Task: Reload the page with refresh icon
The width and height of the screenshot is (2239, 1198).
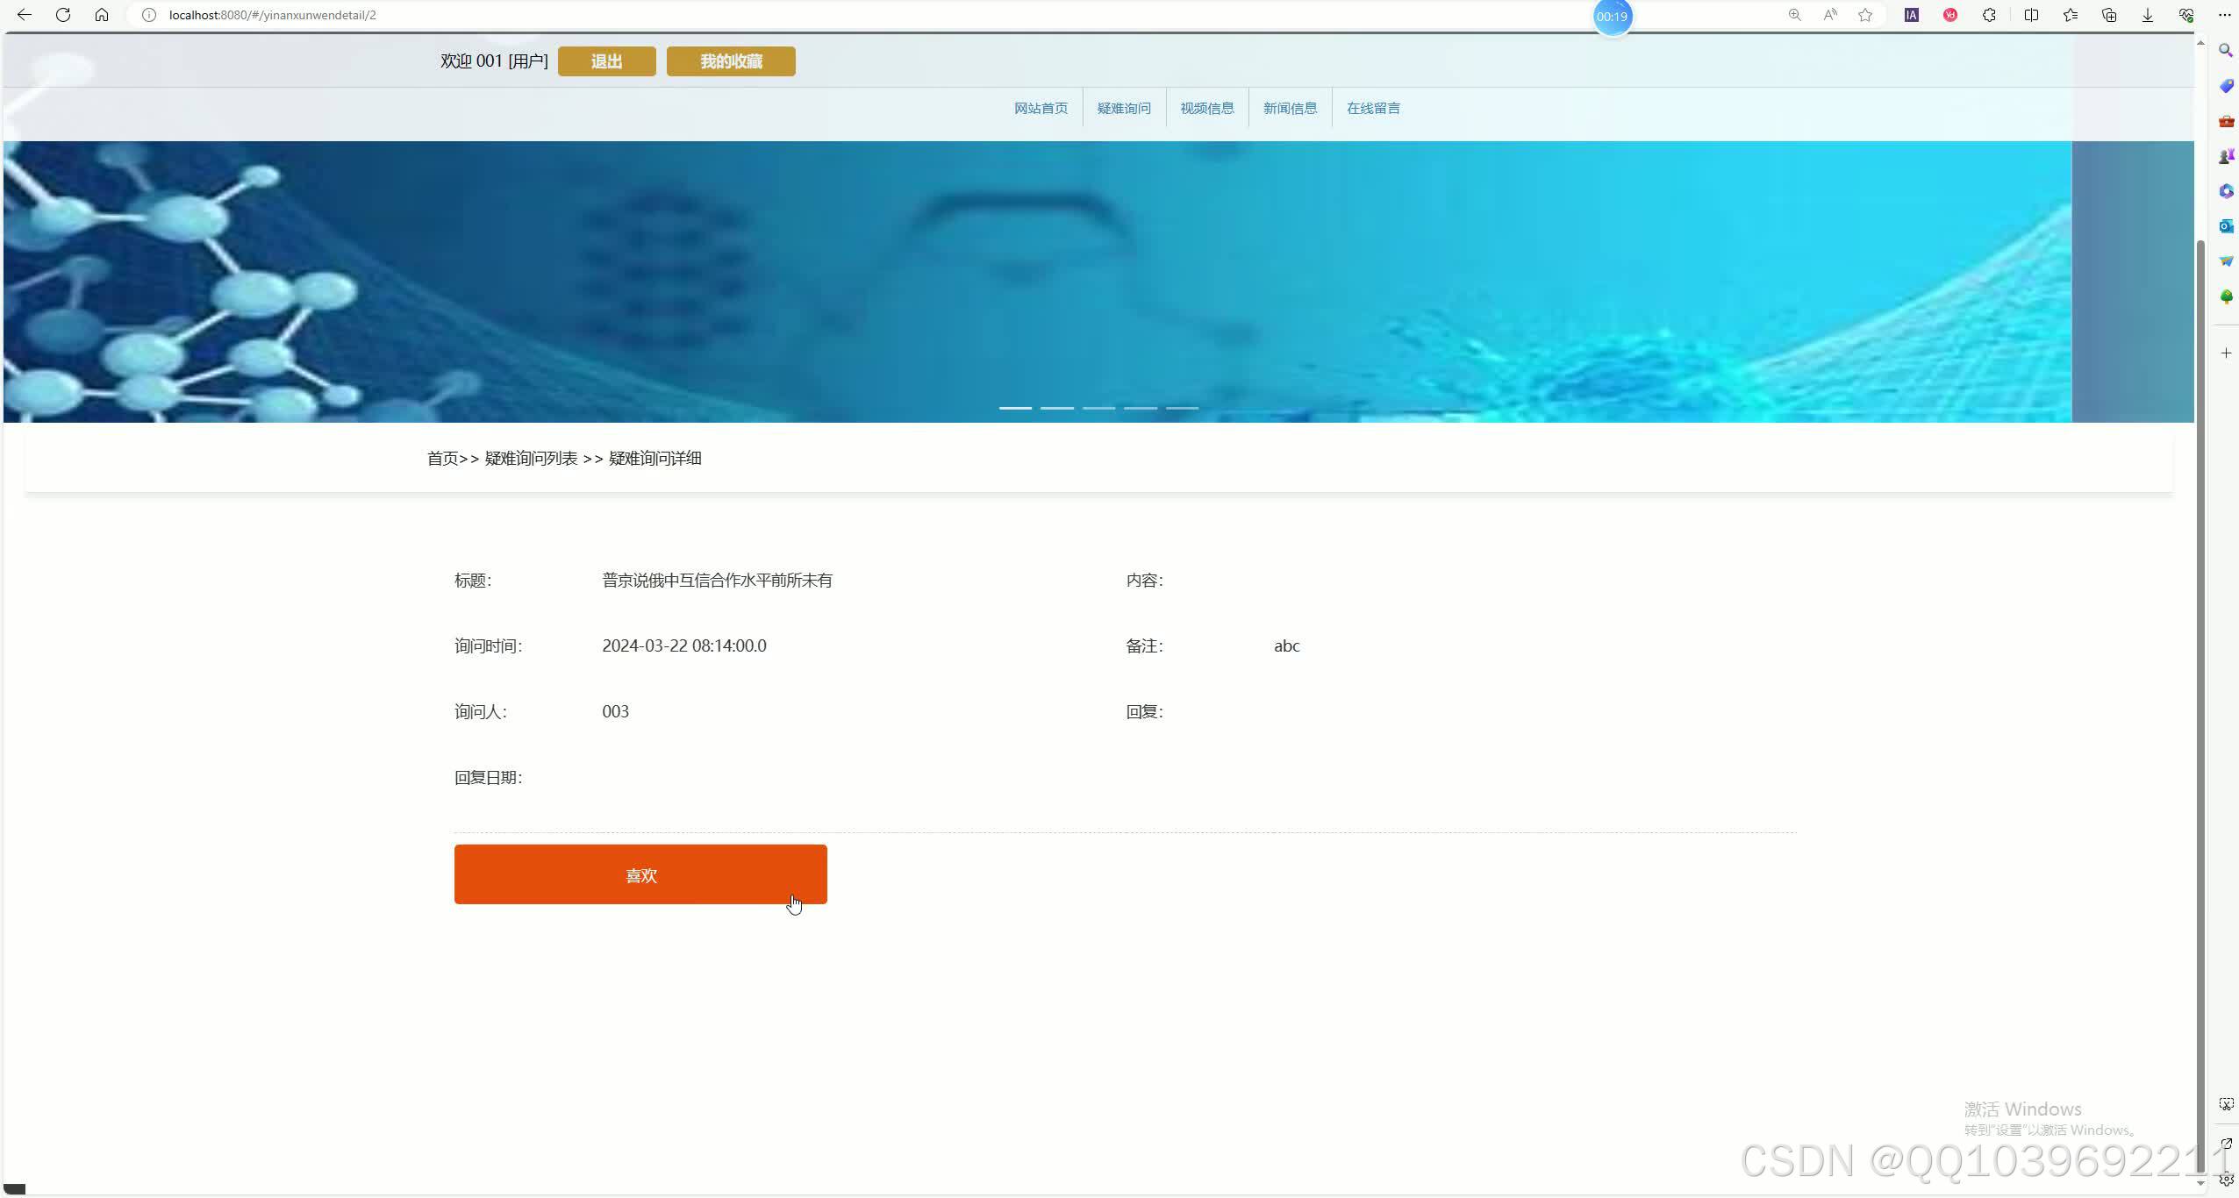Action: point(63,15)
